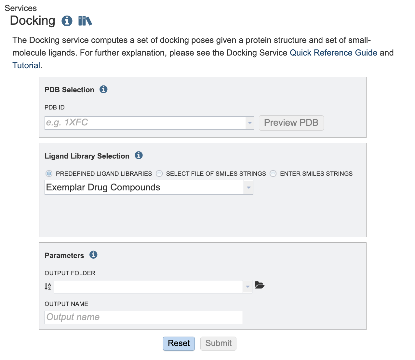This screenshot has height=360, width=415.
Task: Select Predefined Ligand Libraries radio button
Action: tap(49, 174)
